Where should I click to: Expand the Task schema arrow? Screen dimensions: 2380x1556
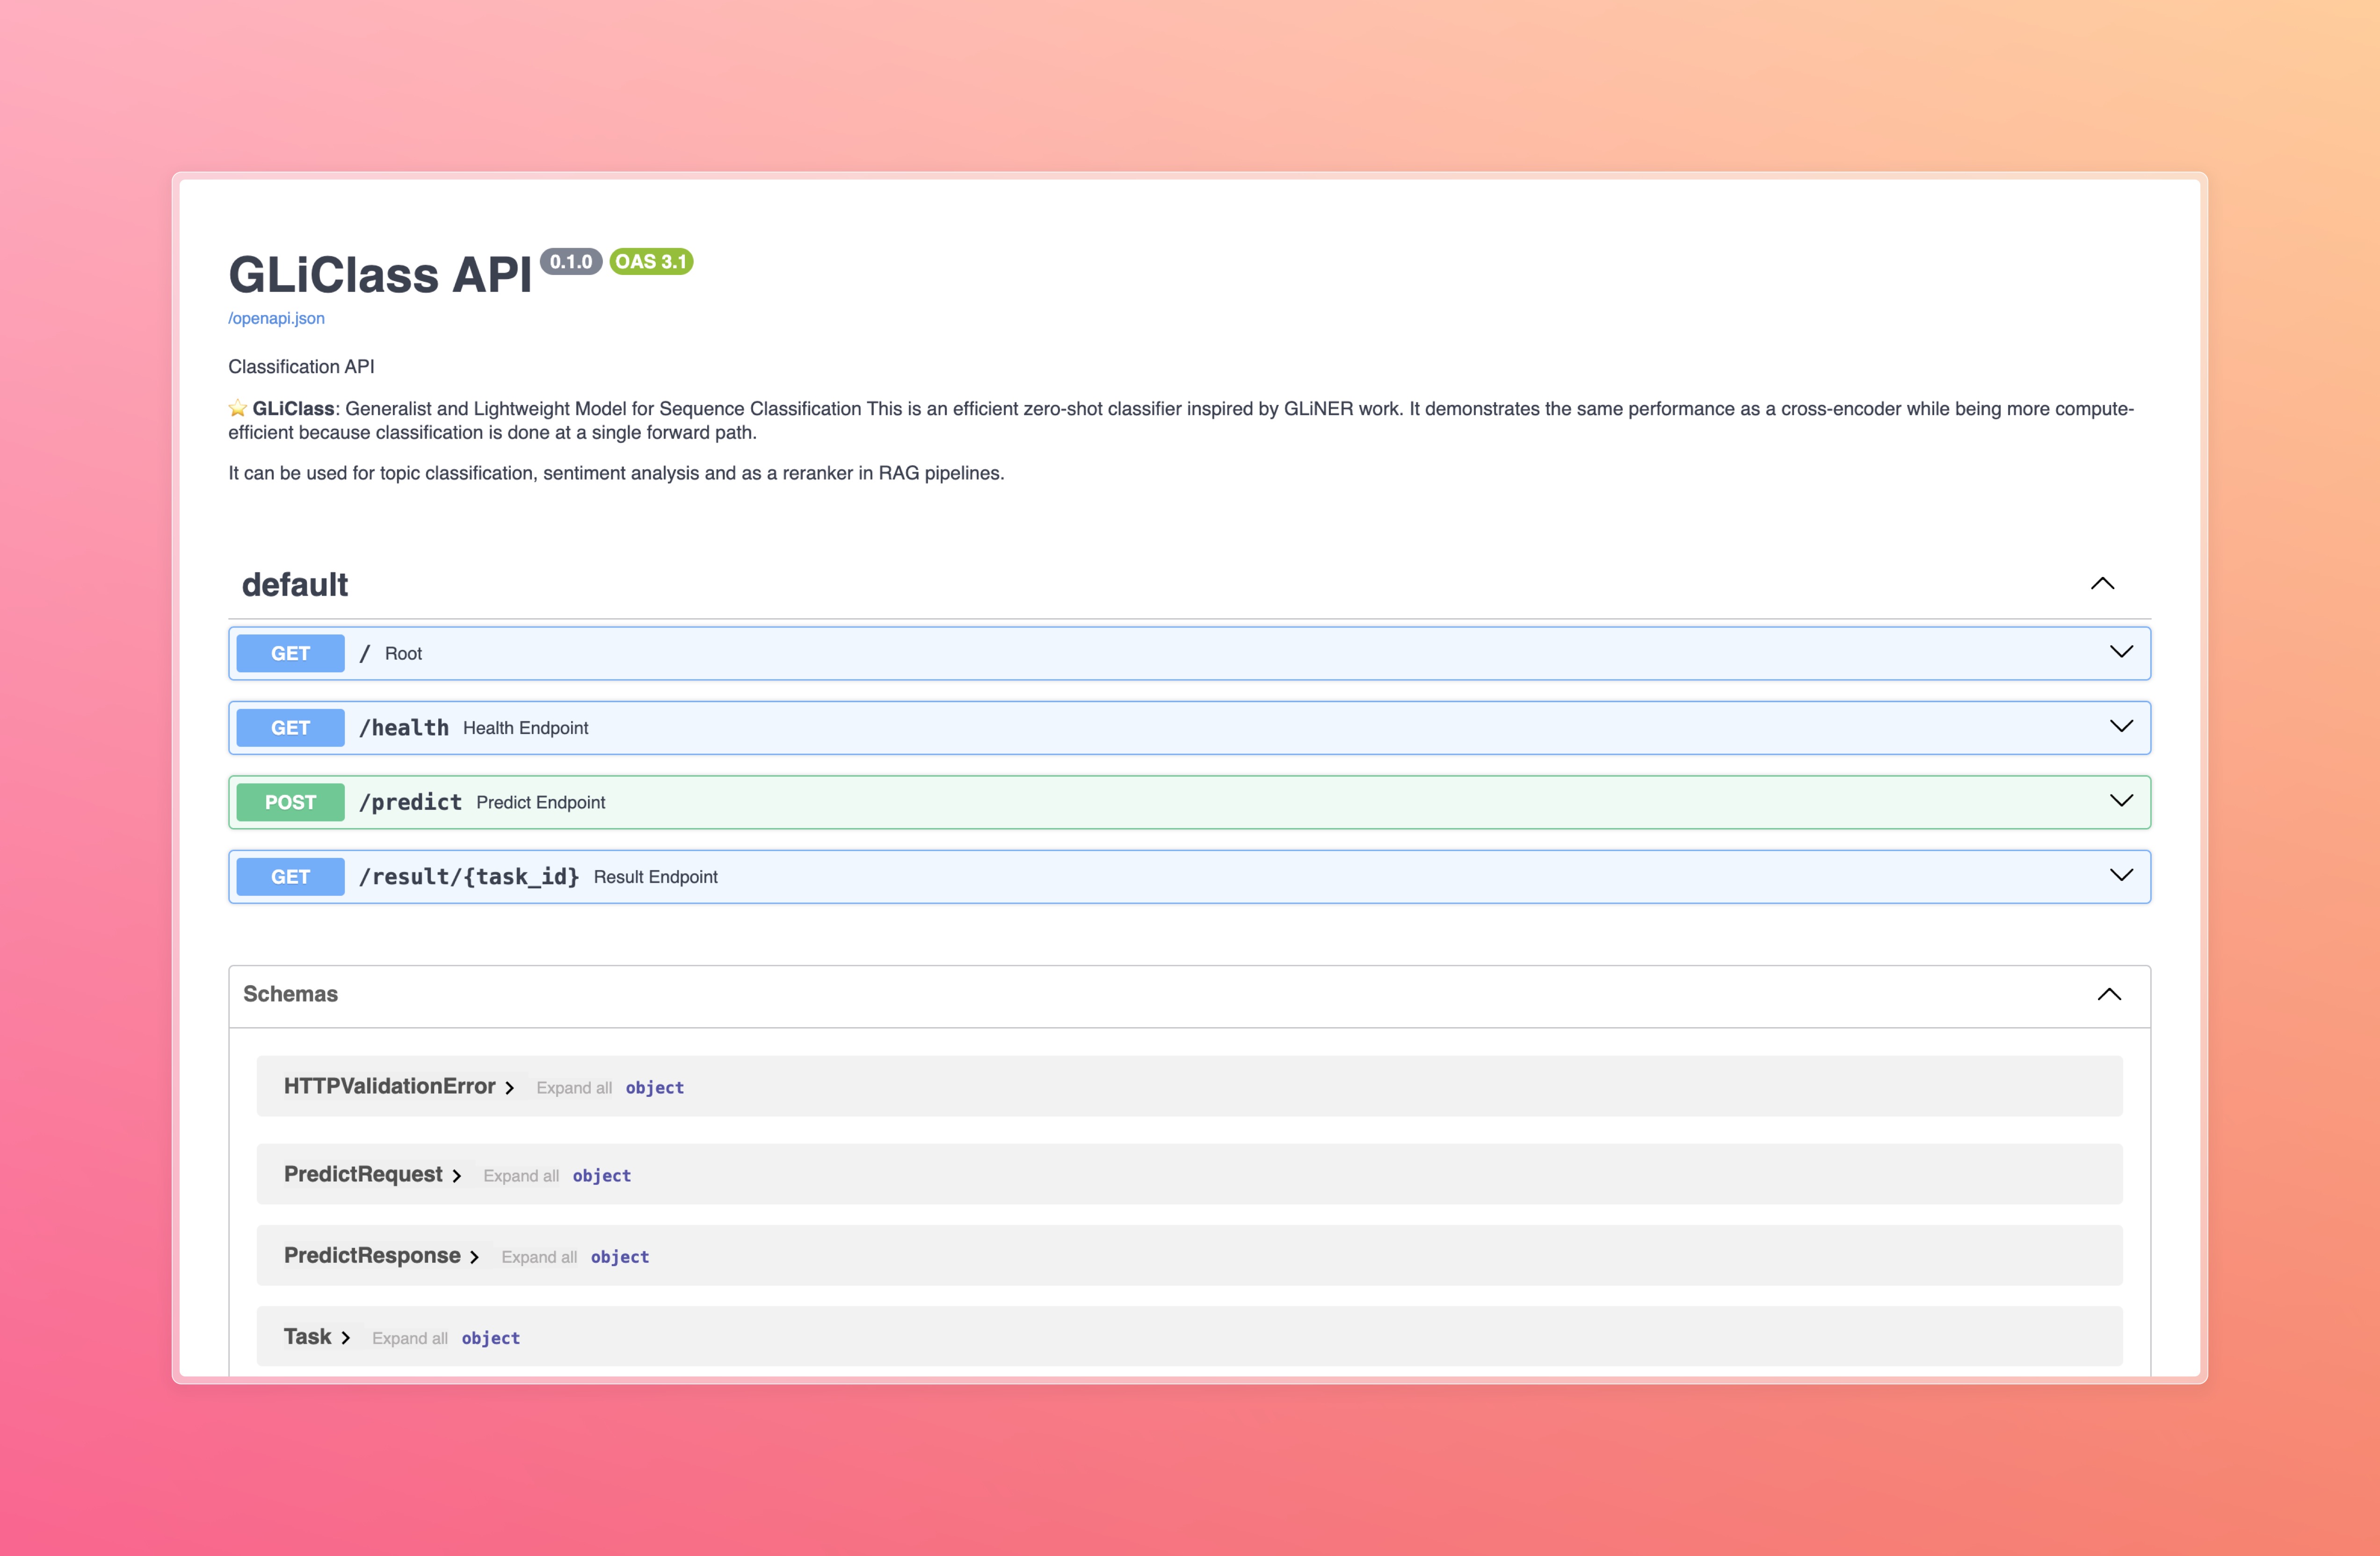(346, 1338)
